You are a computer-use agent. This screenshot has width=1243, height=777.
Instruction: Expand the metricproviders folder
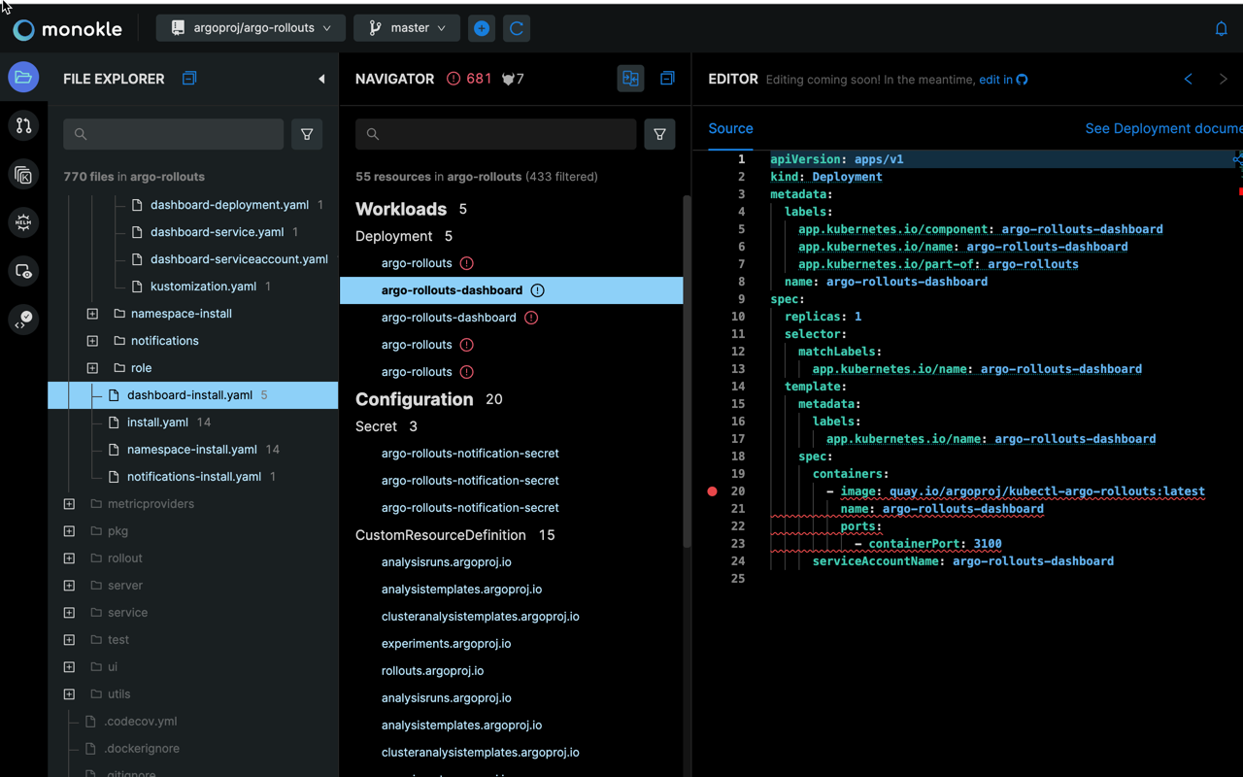(69, 503)
